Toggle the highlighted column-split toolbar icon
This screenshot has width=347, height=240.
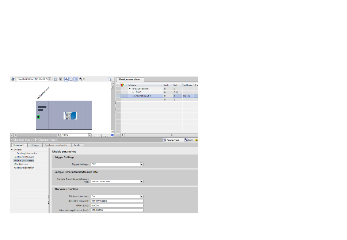76,79
